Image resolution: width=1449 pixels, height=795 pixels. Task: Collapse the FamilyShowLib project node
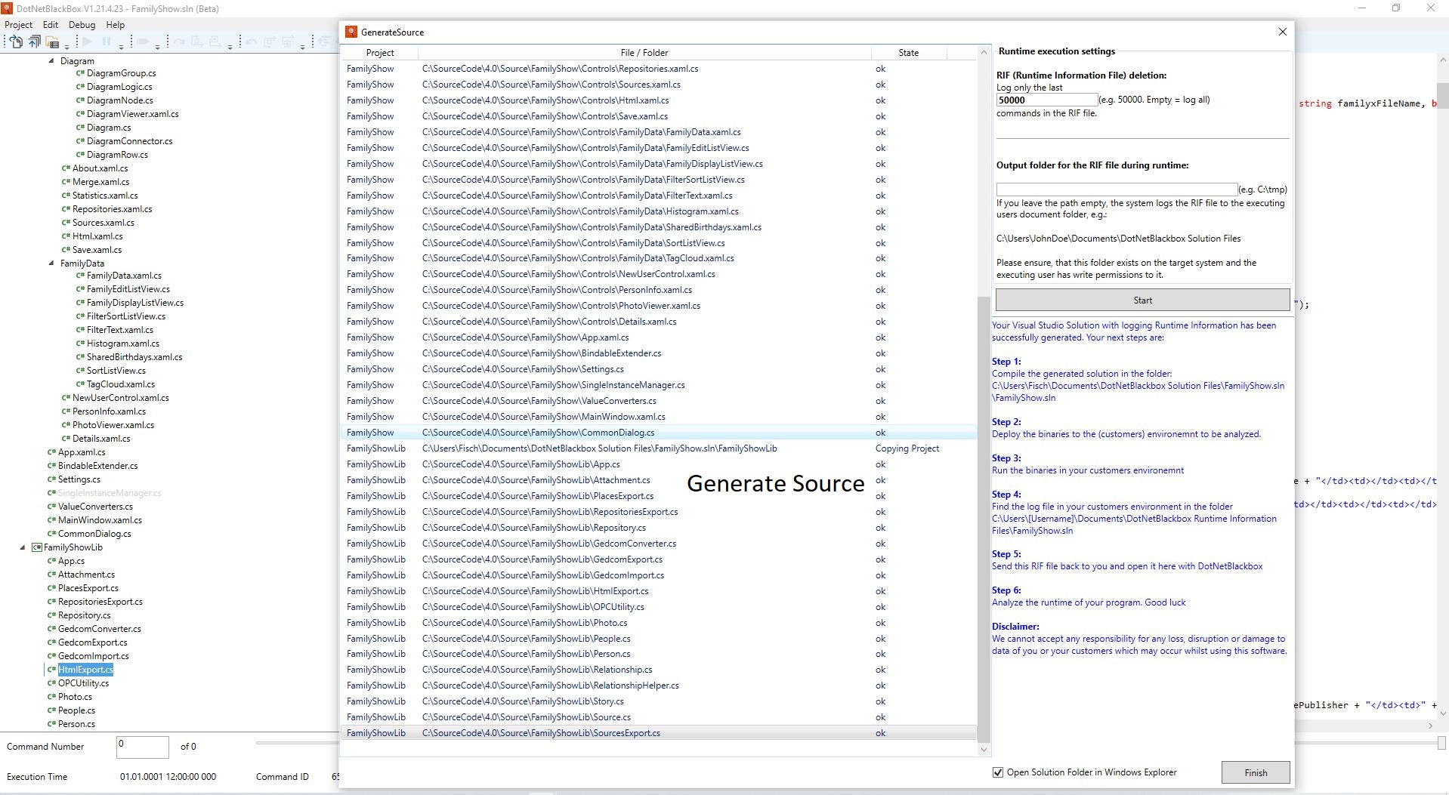[x=23, y=547]
